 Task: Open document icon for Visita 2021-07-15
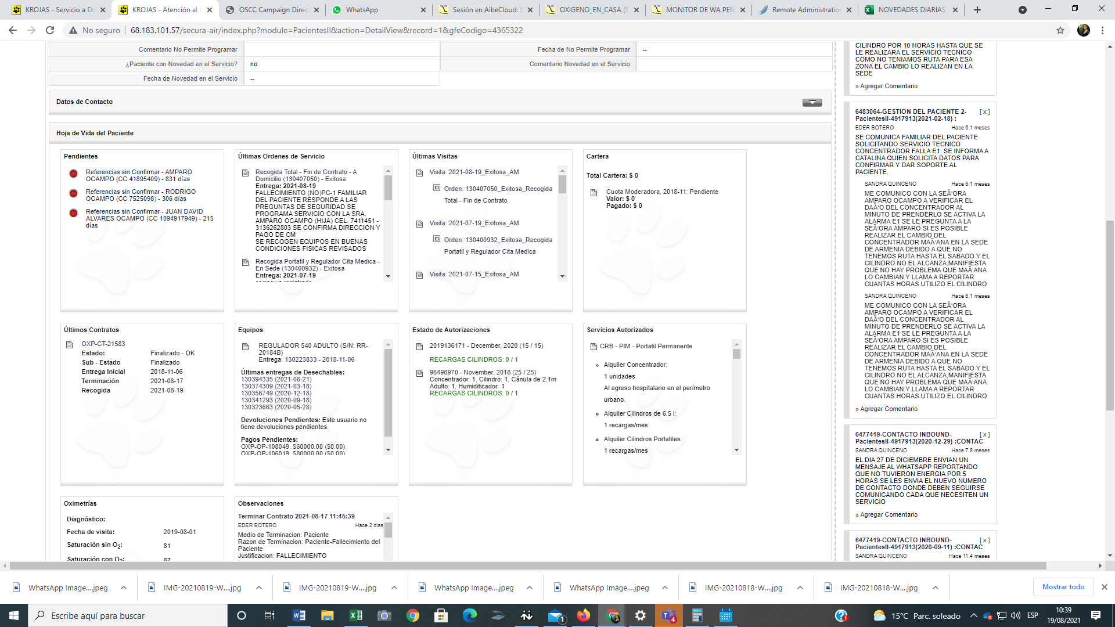point(419,275)
